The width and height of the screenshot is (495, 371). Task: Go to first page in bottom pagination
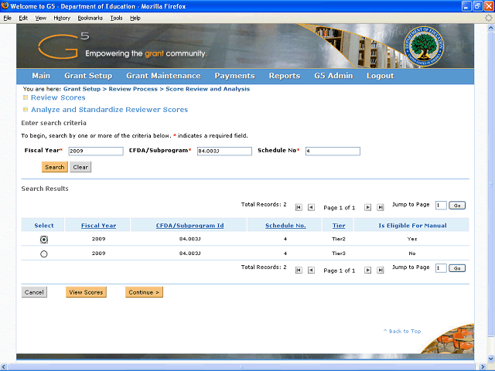[299, 270]
